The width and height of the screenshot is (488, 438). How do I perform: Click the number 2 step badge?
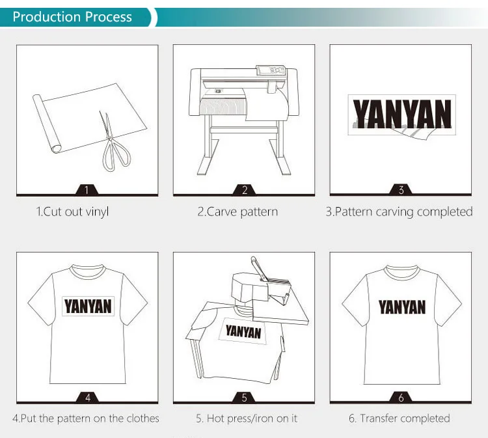(x=244, y=189)
